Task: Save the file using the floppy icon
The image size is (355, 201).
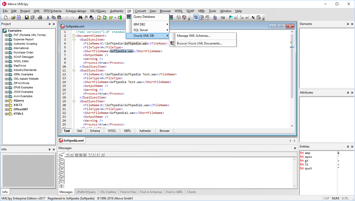Action: point(27,17)
